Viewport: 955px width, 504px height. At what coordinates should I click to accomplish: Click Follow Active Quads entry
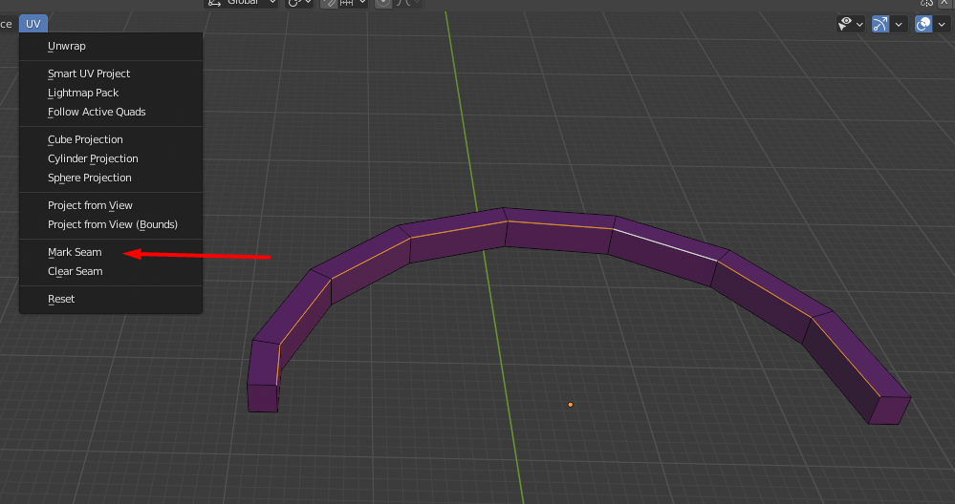tap(97, 112)
